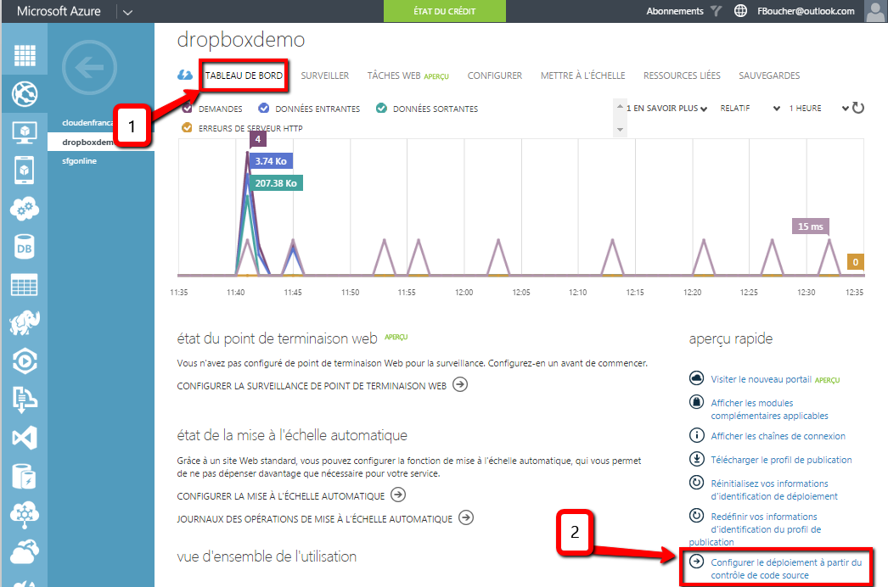
Task: Click Visiter le nouveau portail link
Action: pyautogui.click(x=762, y=379)
